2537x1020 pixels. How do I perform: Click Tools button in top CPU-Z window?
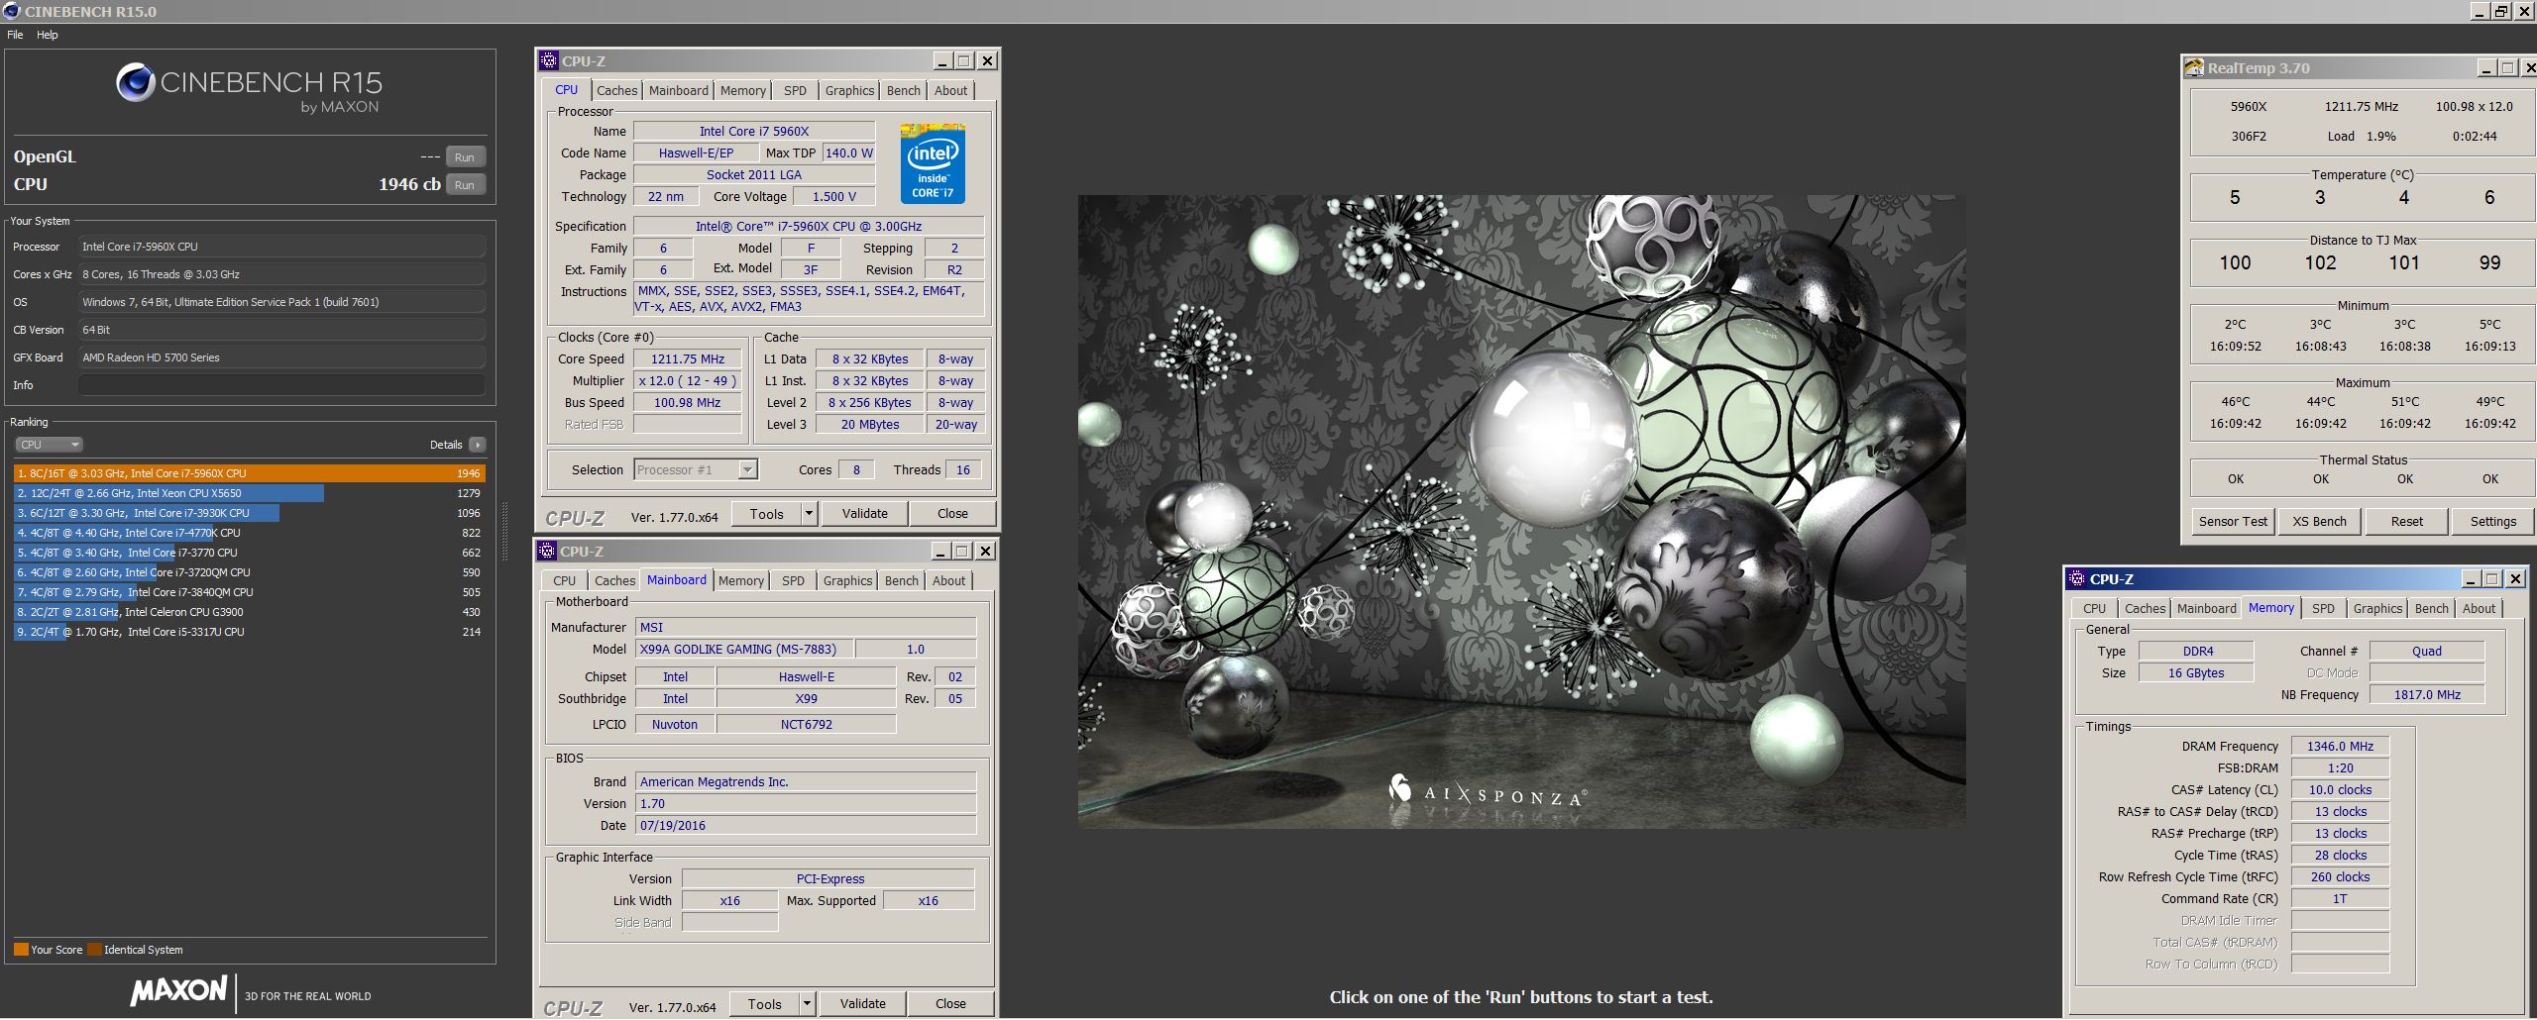(x=766, y=513)
